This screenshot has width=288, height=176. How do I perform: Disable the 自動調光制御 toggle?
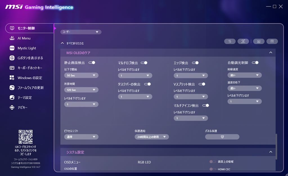(255, 63)
